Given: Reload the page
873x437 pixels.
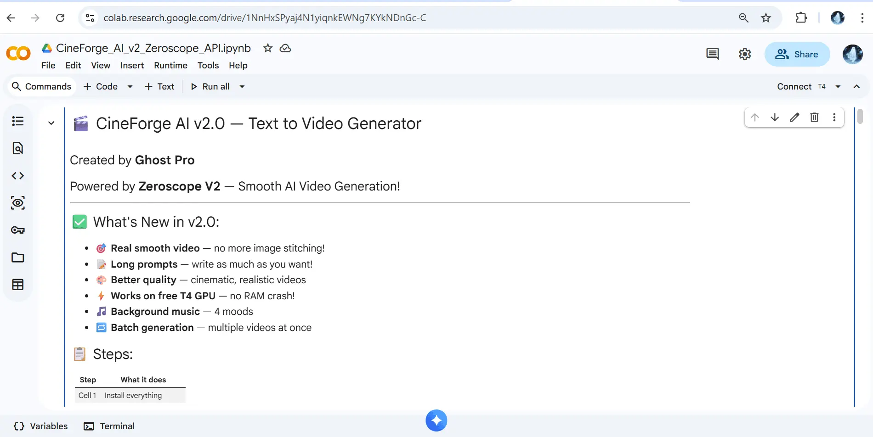Looking at the screenshot, I should 60,18.
